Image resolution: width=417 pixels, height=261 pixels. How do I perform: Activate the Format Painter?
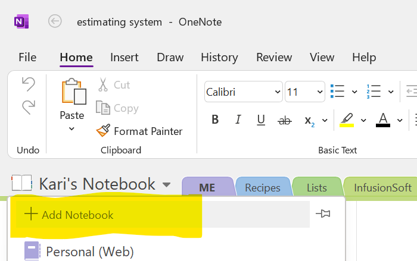[139, 131]
